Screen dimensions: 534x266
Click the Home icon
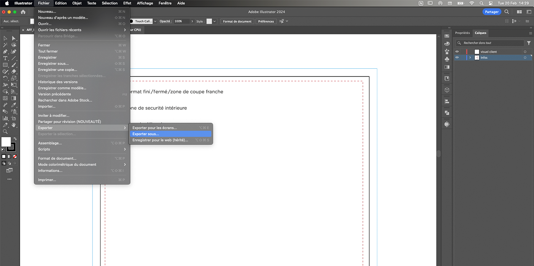[23, 12]
